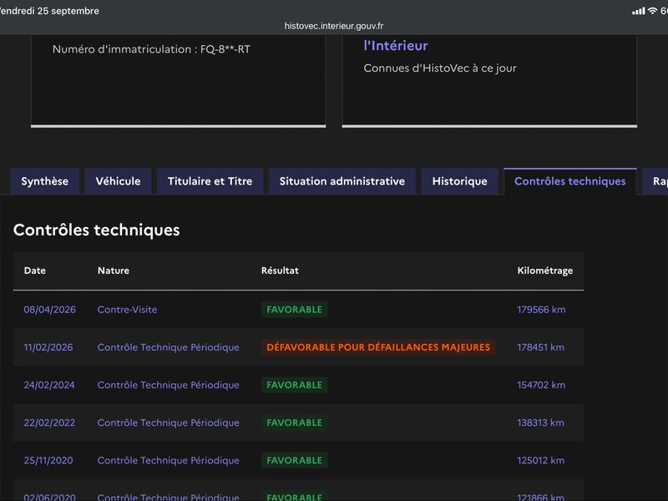Image resolution: width=668 pixels, height=501 pixels.
Task: Select the 08/04/2026 date entry
Action: pos(50,310)
